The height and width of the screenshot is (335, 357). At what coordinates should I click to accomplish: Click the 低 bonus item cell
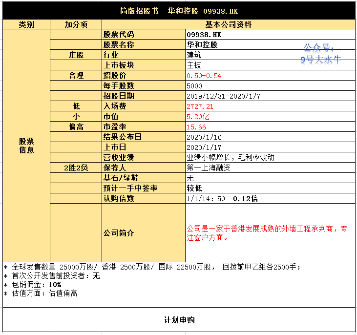pos(76,106)
